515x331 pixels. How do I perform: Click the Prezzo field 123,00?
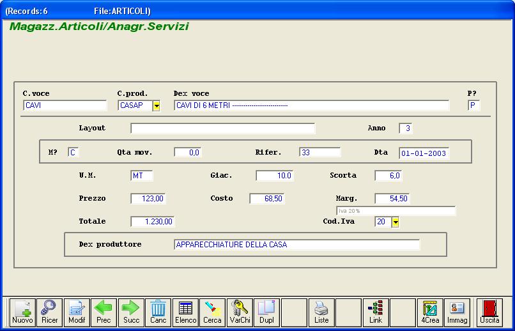tap(148, 199)
